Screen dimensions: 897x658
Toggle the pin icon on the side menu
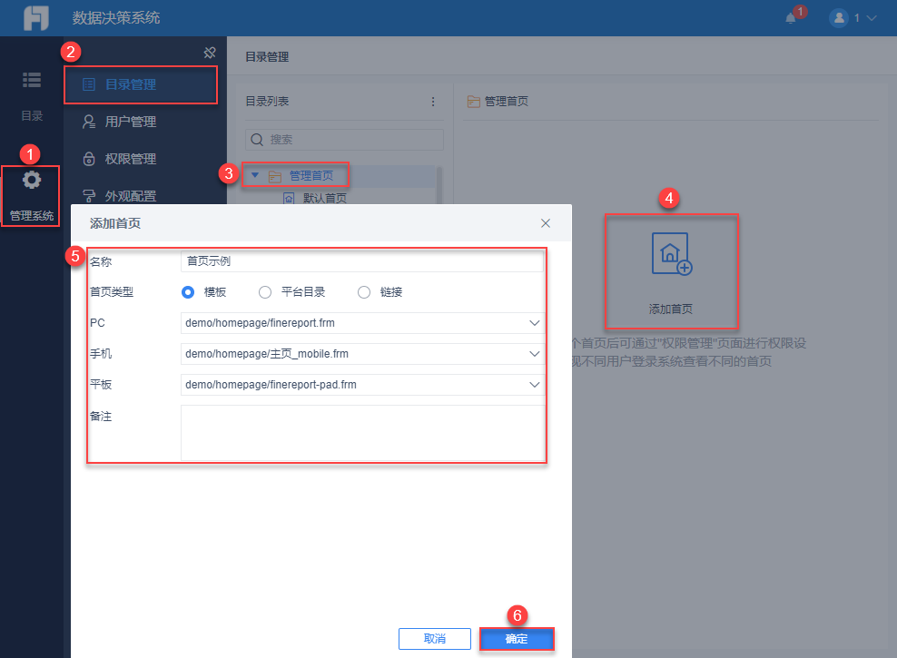[x=210, y=53]
